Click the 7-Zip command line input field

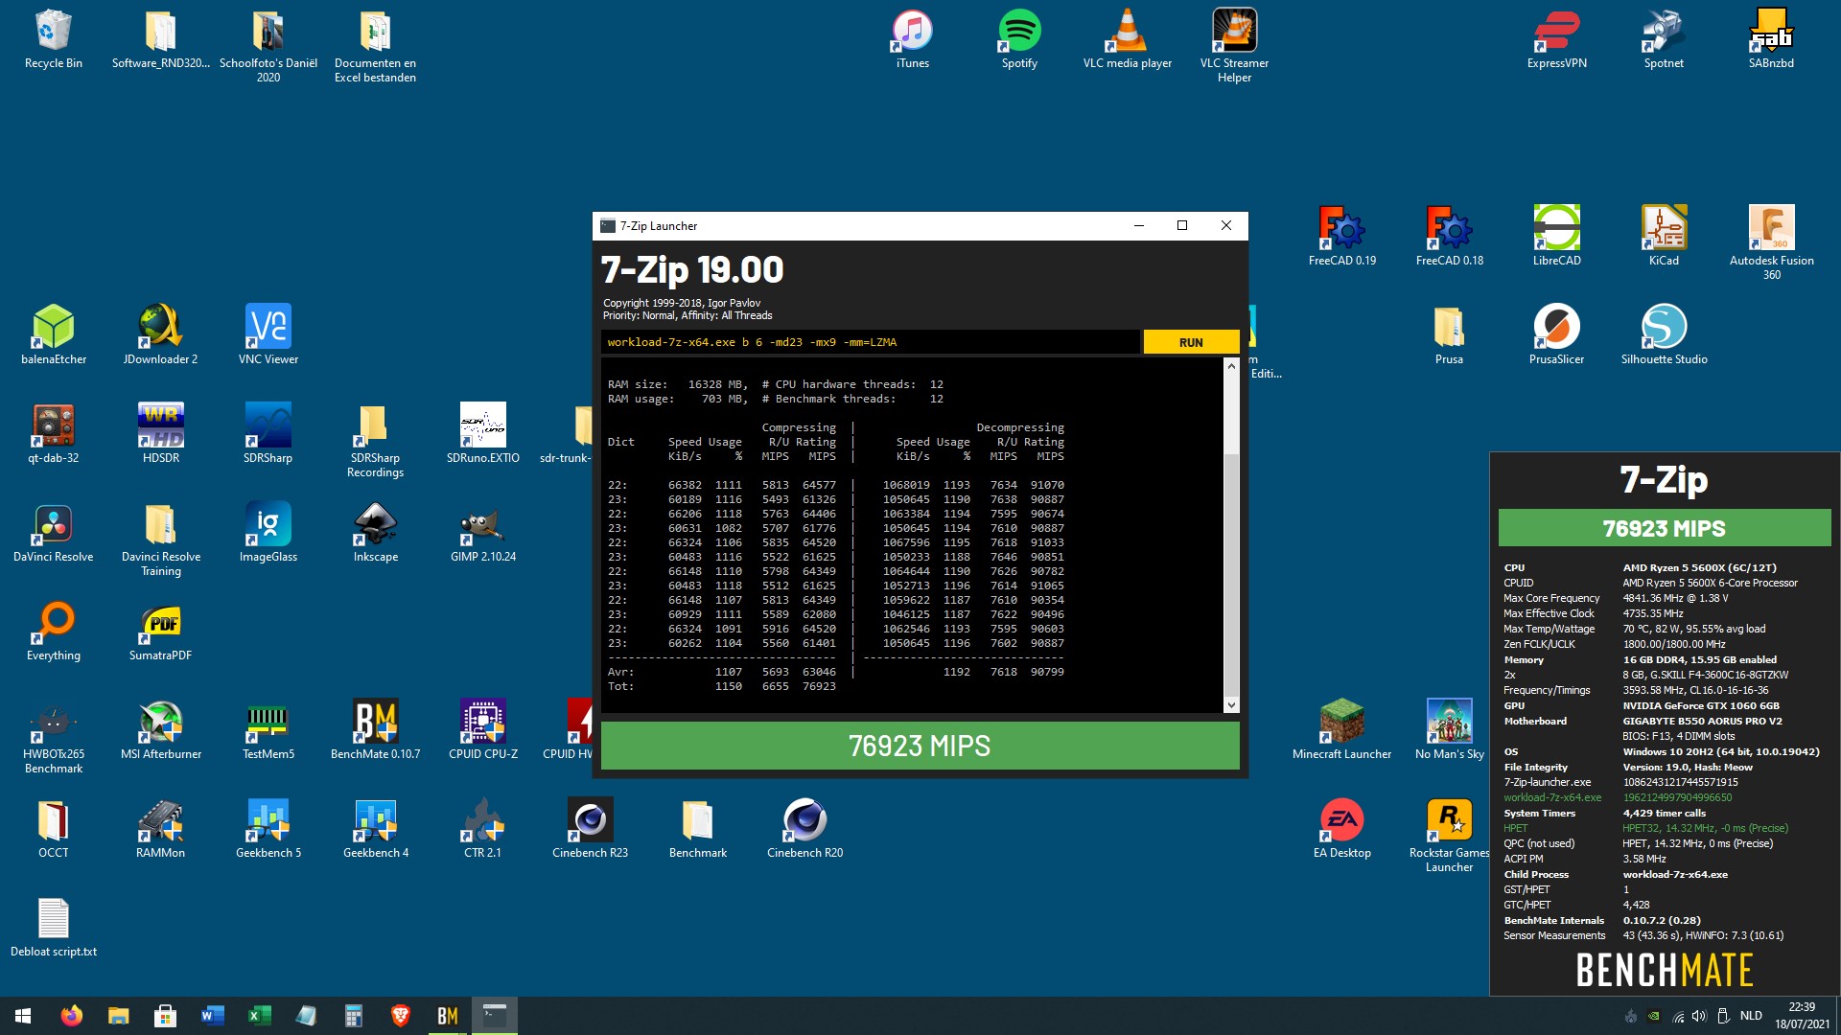click(x=871, y=342)
